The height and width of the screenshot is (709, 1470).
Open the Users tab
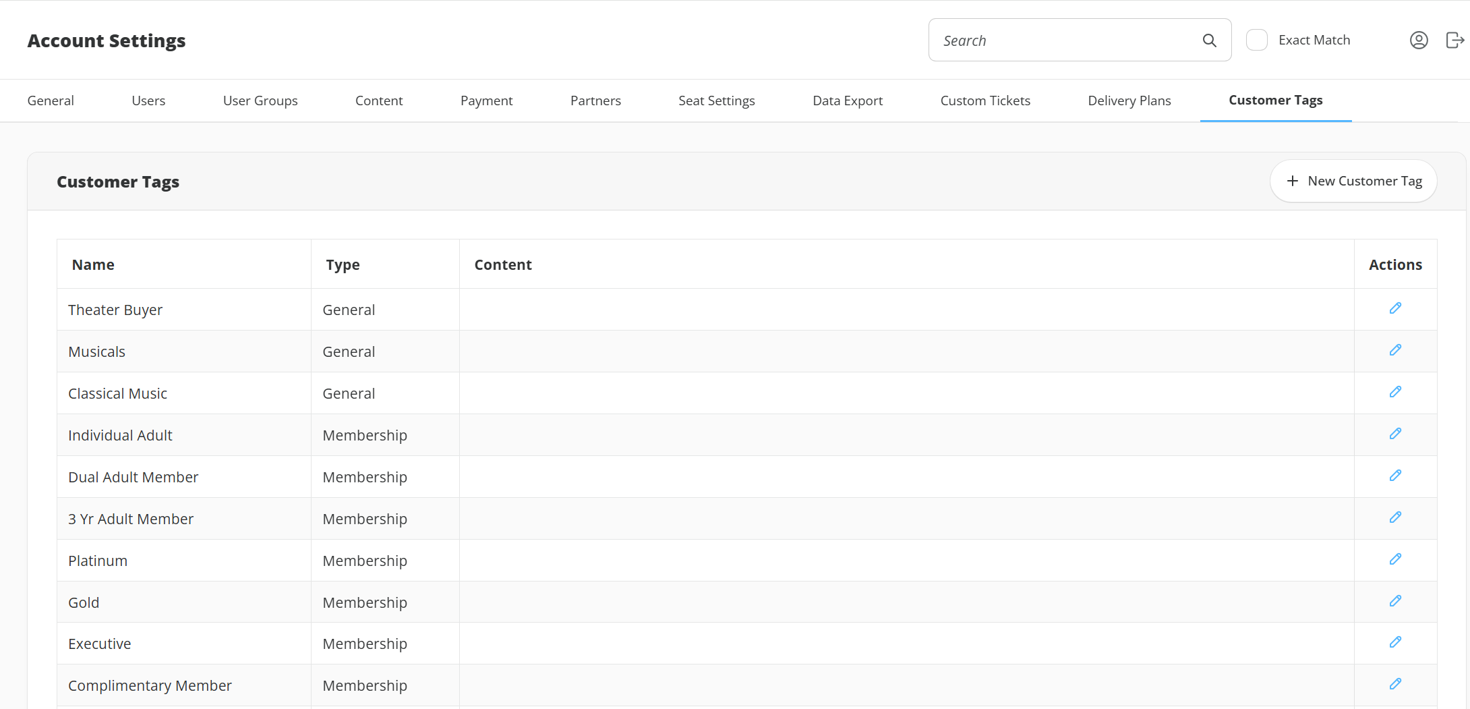pos(148,101)
